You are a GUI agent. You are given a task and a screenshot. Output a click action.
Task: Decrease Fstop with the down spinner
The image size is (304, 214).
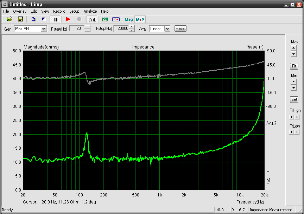pos(132,30)
